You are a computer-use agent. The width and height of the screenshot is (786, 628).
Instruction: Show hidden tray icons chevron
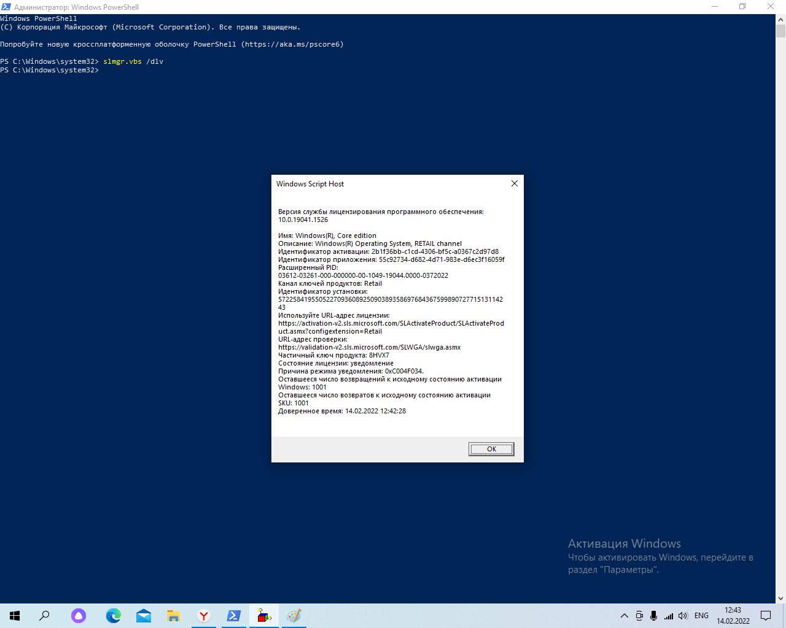pos(625,616)
